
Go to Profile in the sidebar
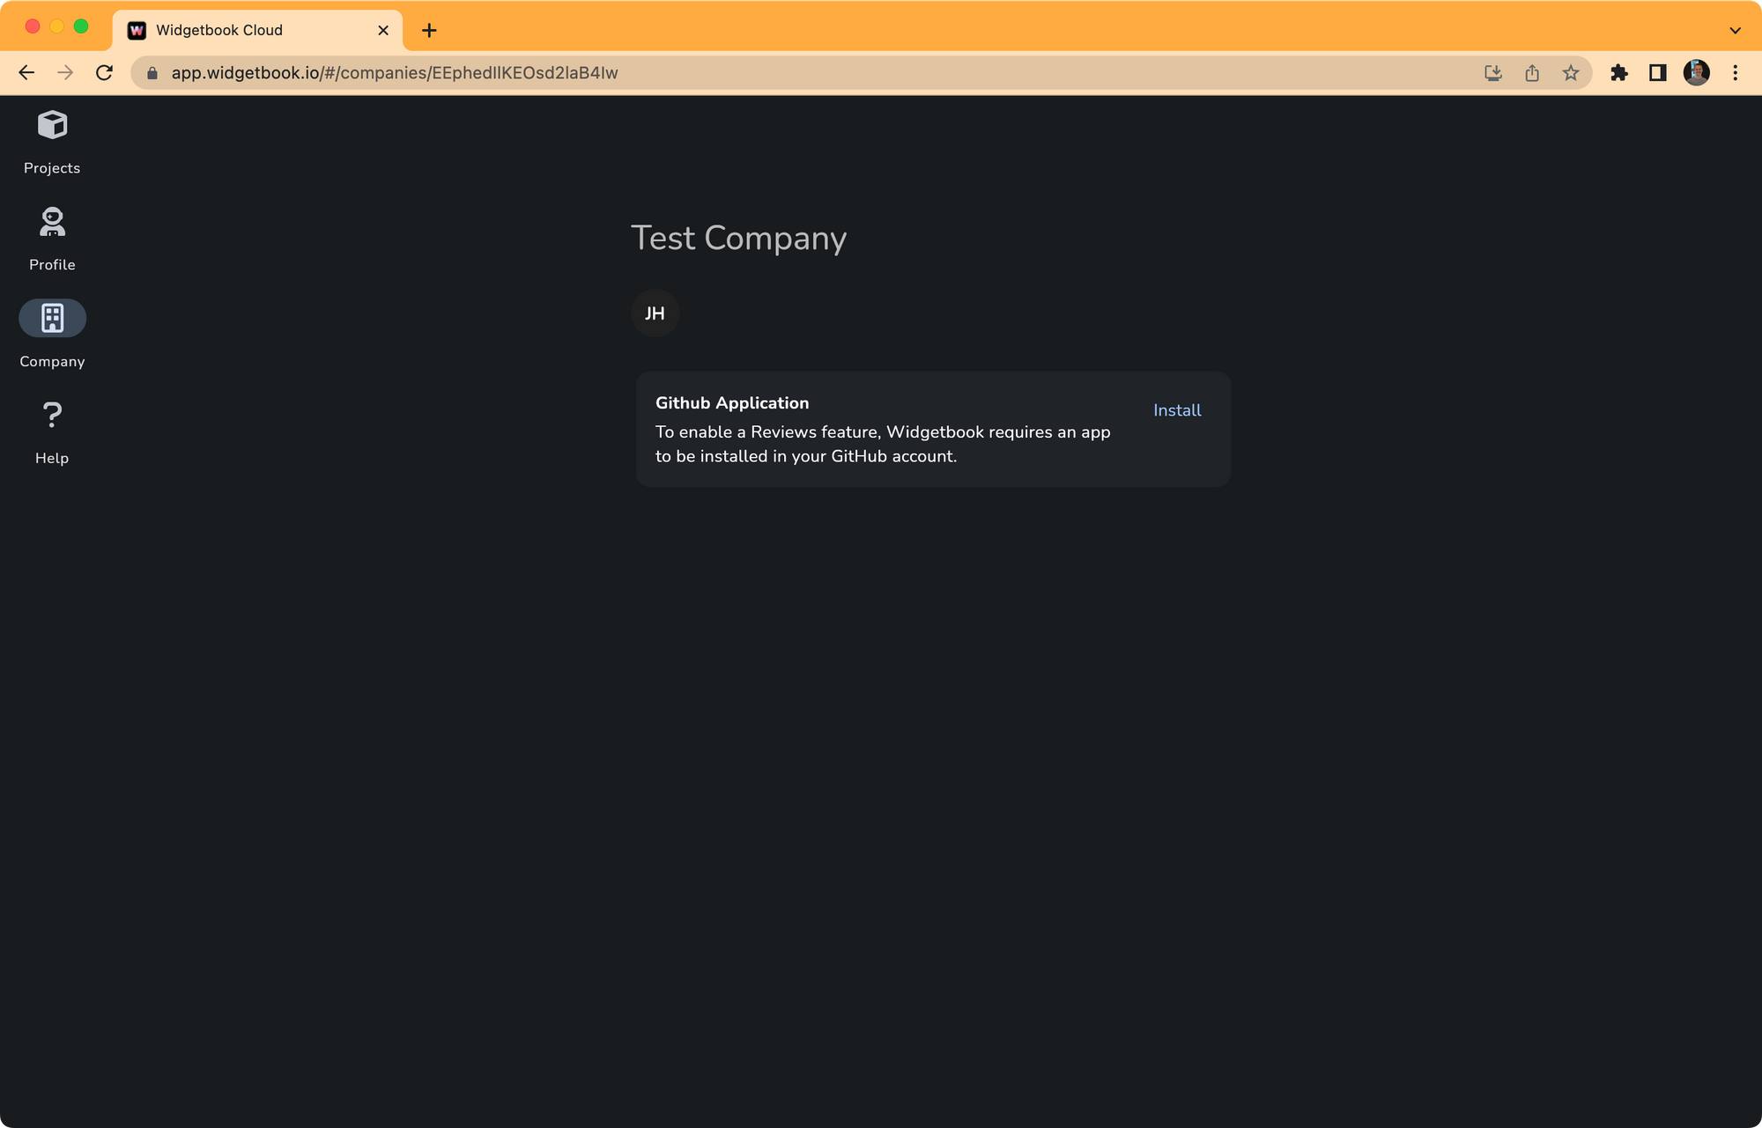pos(52,222)
